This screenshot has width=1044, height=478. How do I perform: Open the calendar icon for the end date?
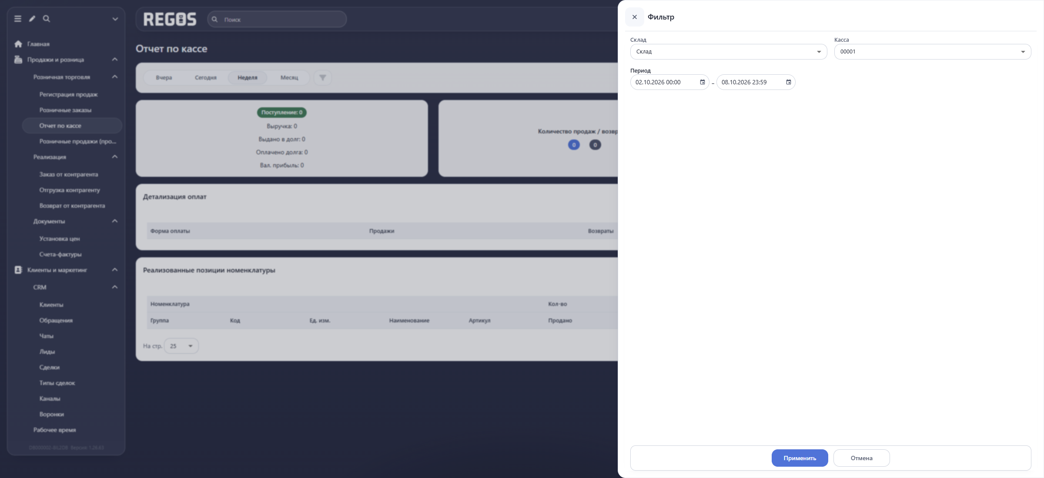[x=788, y=82]
